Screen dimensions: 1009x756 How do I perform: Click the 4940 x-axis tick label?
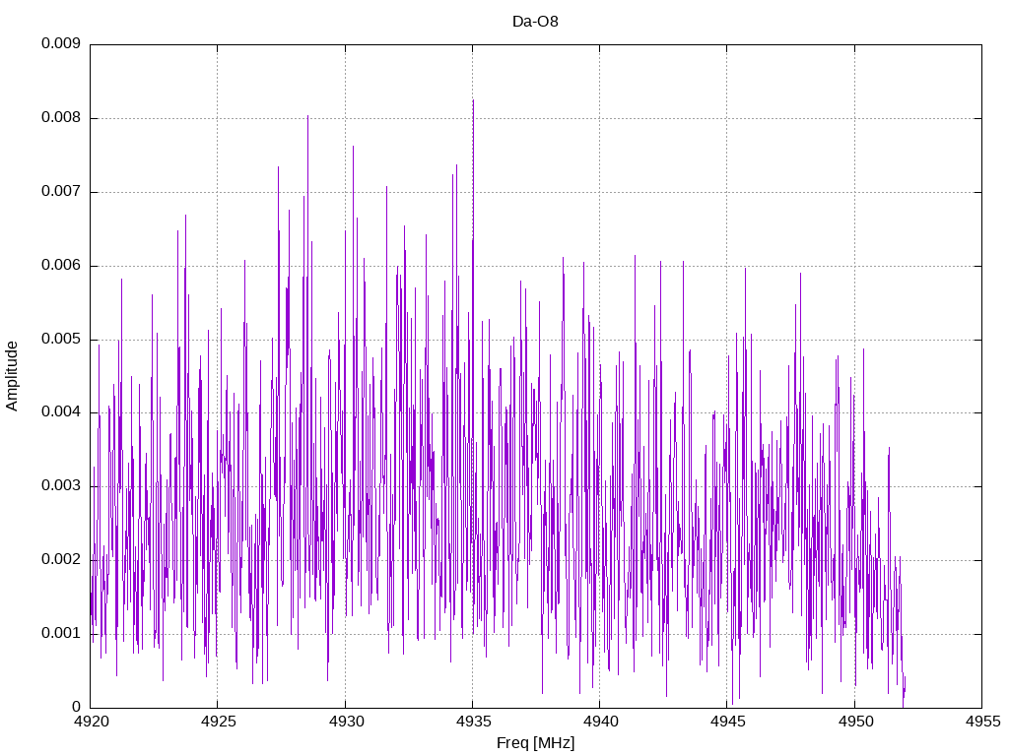600,722
